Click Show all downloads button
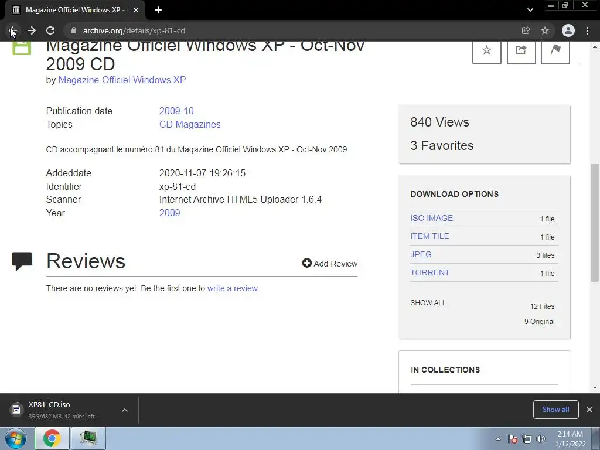The height and width of the screenshot is (450, 600). tap(555, 410)
